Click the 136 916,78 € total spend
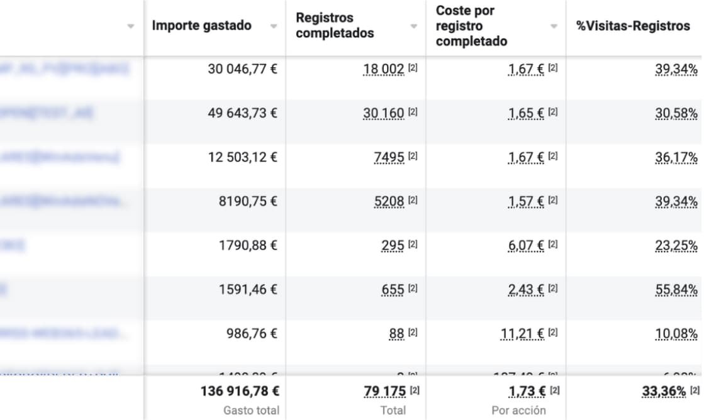 [x=240, y=391]
